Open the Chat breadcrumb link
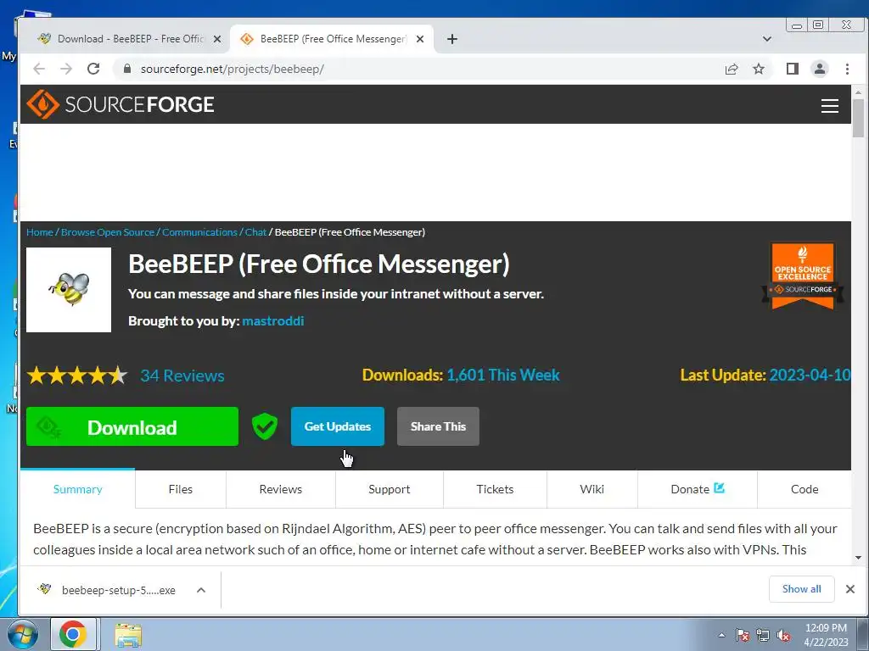Image resolution: width=869 pixels, height=651 pixels. [x=255, y=232]
